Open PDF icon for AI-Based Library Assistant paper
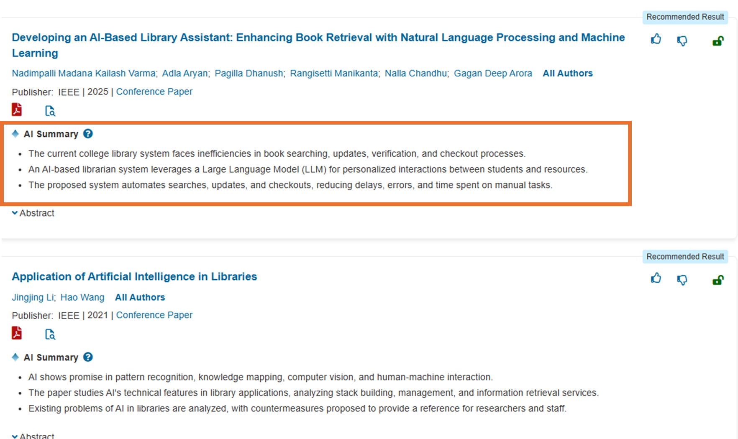The height and width of the screenshot is (439, 738). pos(17,110)
